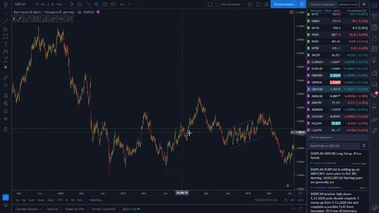379x213 pixels.
Task: Click the blue Опубликовать button
Action: 284,4
